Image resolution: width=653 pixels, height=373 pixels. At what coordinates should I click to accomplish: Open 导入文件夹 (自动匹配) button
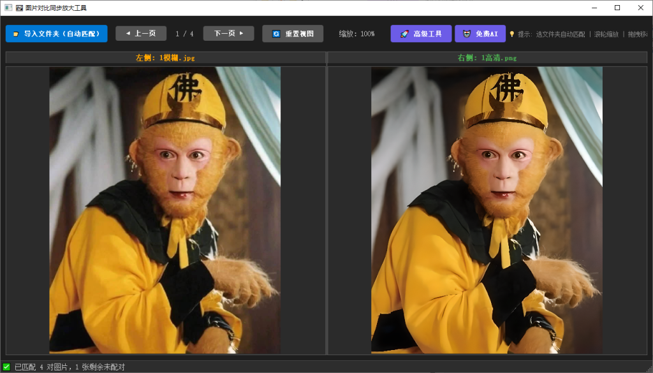57,34
